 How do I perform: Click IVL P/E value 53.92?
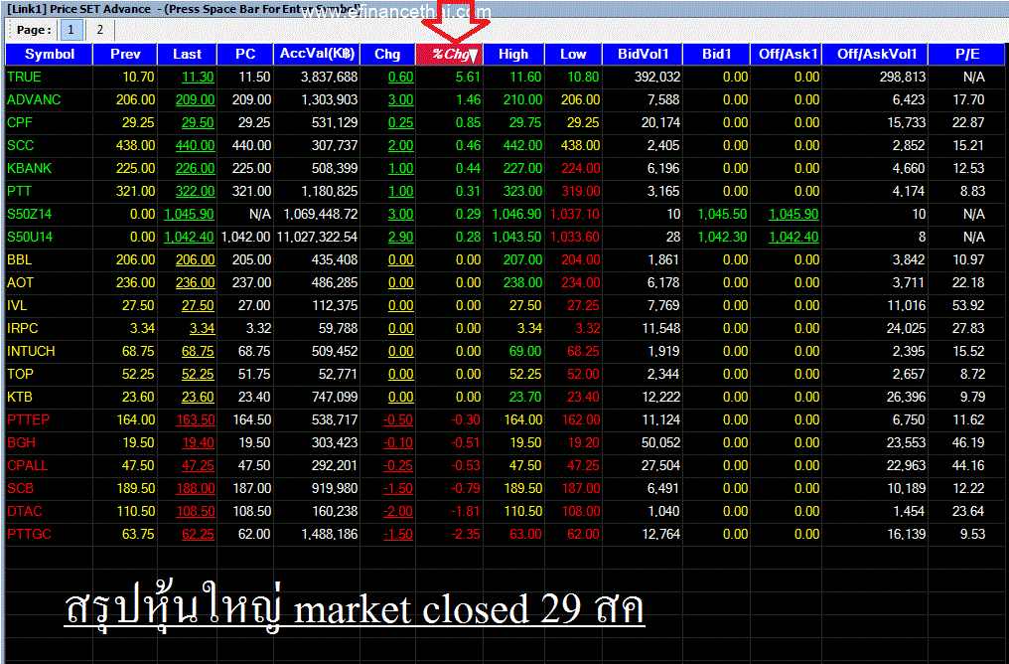click(968, 306)
